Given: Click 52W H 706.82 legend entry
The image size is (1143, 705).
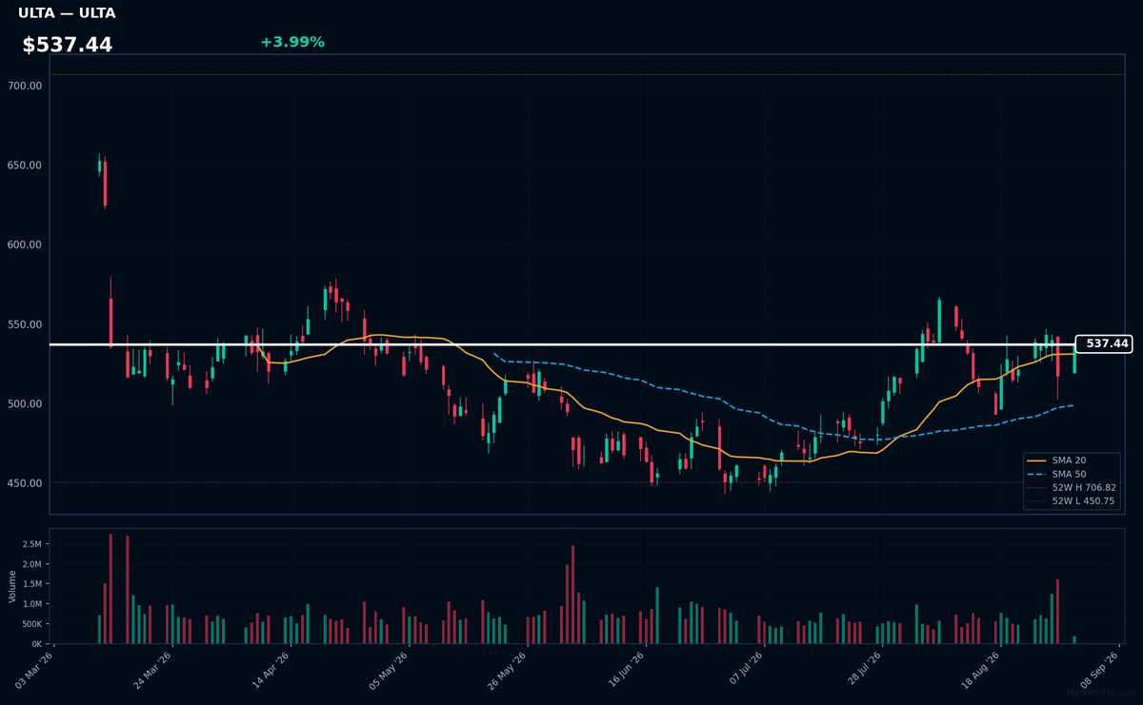Looking at the screenshot, I should [1072, 487].
